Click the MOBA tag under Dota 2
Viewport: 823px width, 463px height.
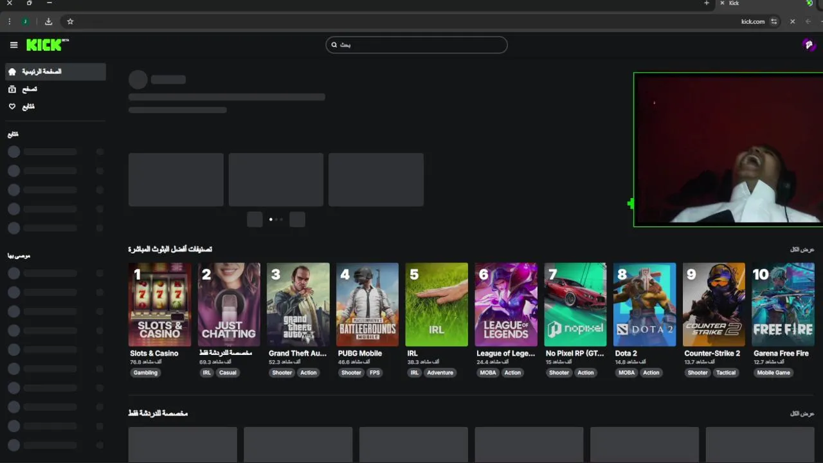[626, 372]
